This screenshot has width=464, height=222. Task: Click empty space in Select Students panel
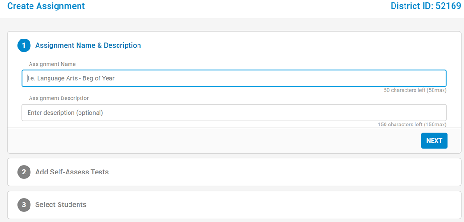click(286, 205)
